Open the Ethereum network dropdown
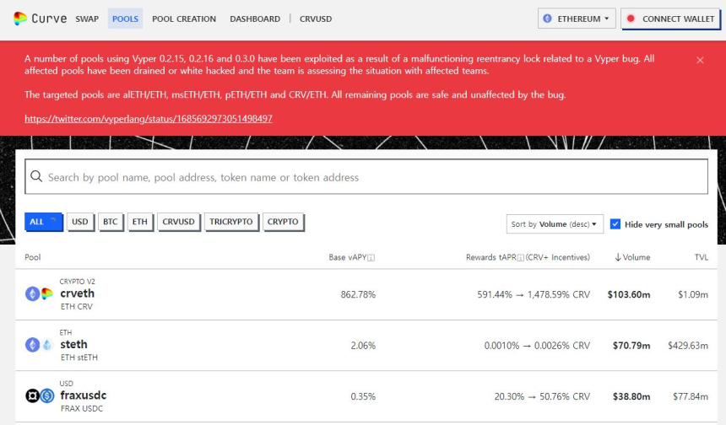The height and width of the screenshot is (425, 726). (577, 19)
